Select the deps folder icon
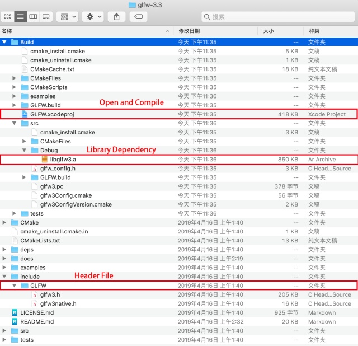This screenshot has width=358, height=346. click(x=15, y=249)
